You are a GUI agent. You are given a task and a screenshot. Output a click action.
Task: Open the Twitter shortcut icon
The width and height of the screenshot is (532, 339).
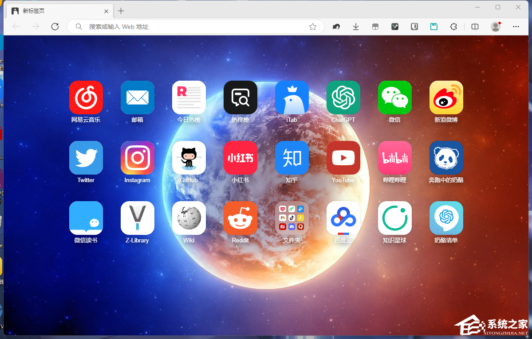click(x=86, y=158)
